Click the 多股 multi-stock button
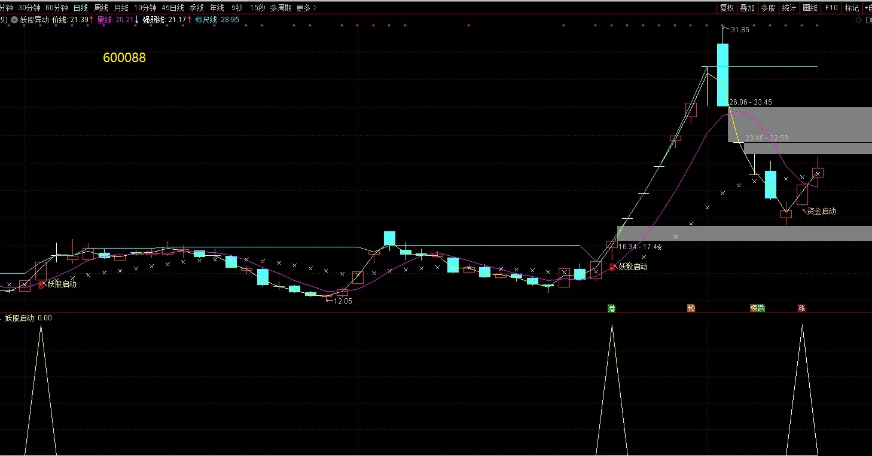Image resolution: width=872 pixels, height=456 pixels. click(768, 8)
